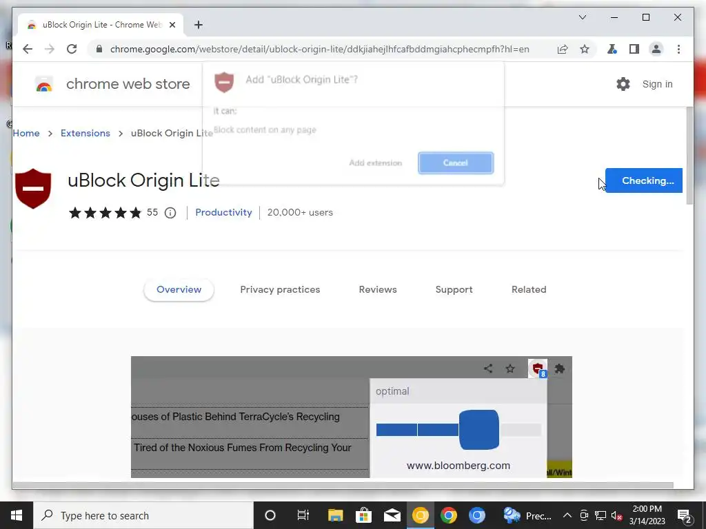Open the network icon in system tray
The width and height of the screenshot is (706, 529).
601,515
